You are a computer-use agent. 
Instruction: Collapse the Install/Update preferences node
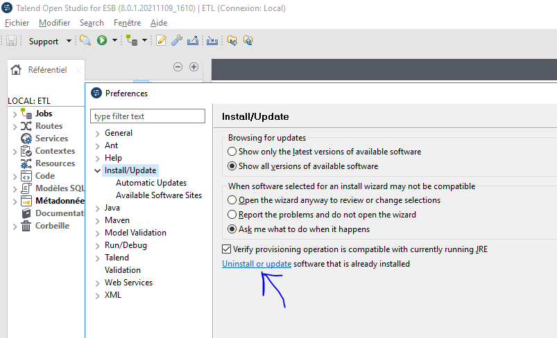(x=97, y=170)
